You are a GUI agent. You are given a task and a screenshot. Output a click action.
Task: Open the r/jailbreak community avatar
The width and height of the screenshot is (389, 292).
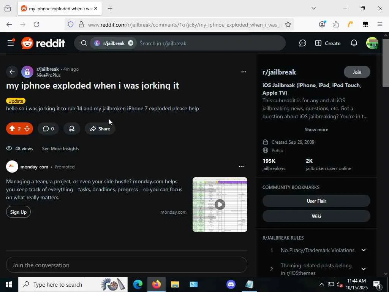[x=27, y=72]
